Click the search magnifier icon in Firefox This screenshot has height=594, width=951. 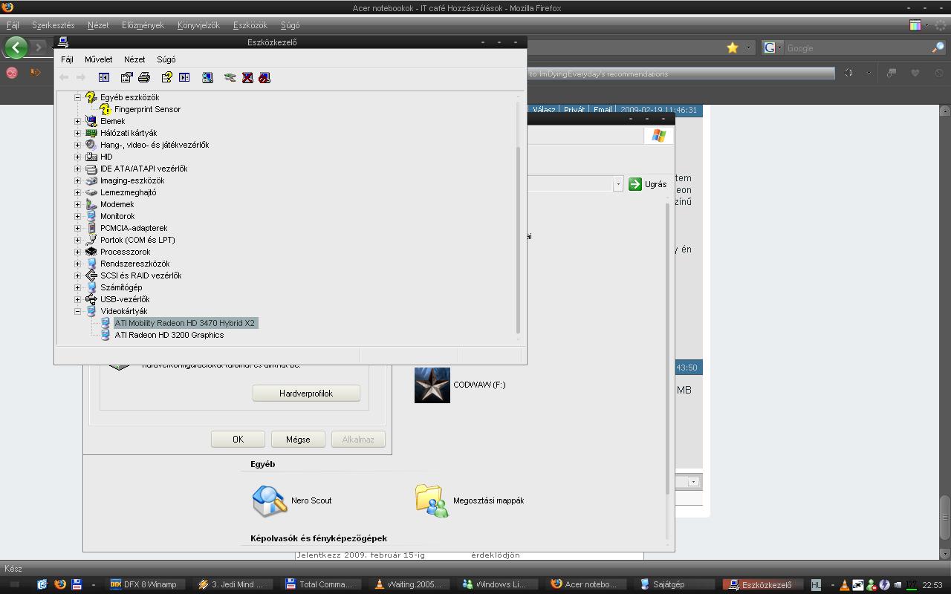tap(938, 48)
